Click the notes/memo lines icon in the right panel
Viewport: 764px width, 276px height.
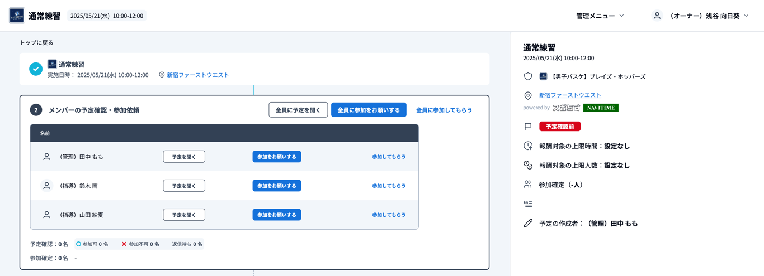[x=528, y=204]
